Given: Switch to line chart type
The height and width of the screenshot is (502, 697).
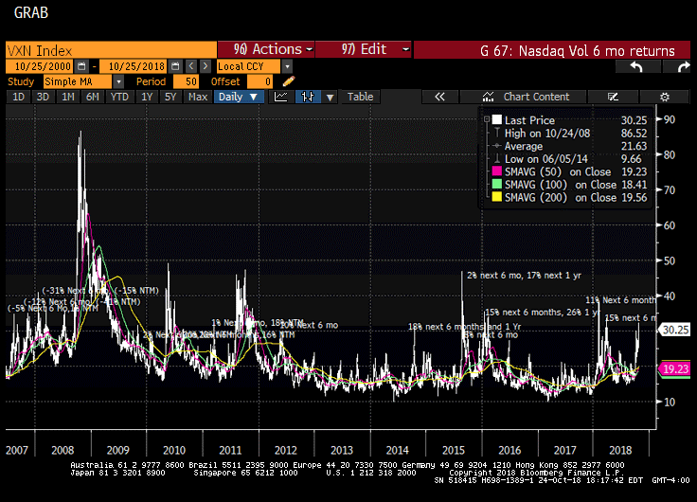Looking at the screenshot, I should [x=280, y=97].
